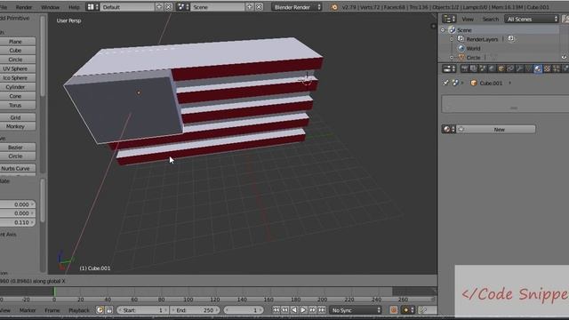Toggle preview range clock icon in timeline
Image resolution: width=569 pixels, height=320 pixels.
pyautogui.click(x=100, y=310)
